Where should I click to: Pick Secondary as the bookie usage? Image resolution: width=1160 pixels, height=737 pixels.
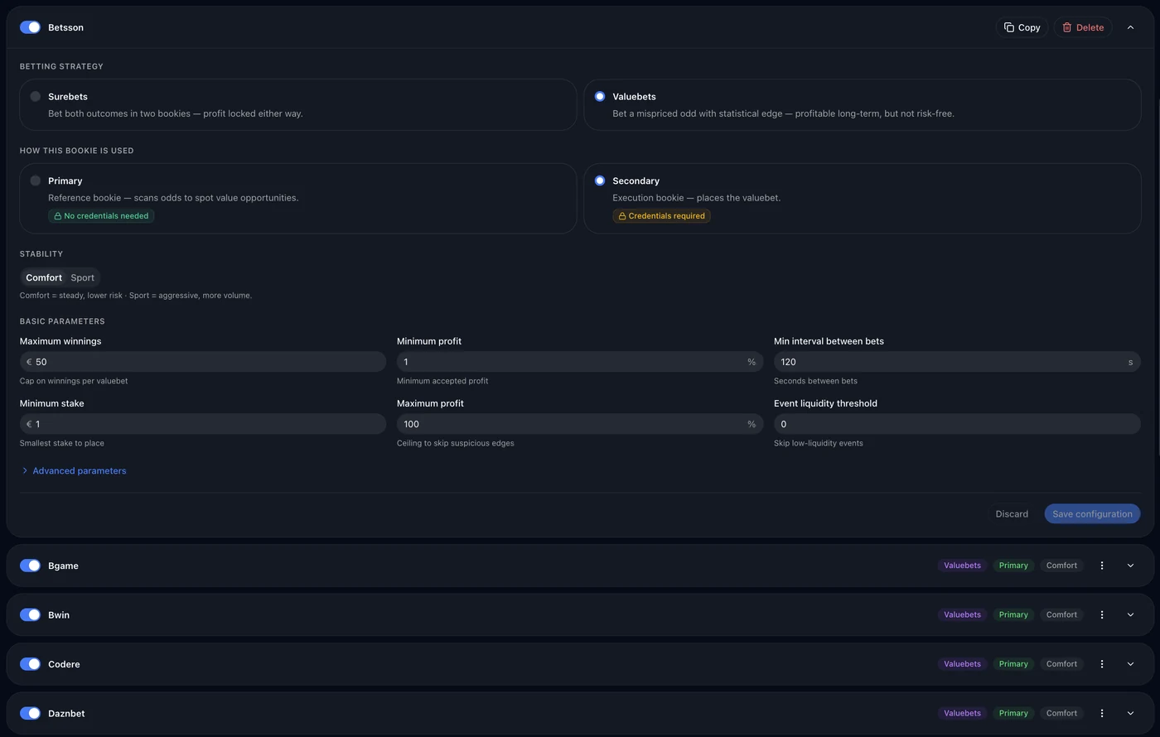(863, 198)
